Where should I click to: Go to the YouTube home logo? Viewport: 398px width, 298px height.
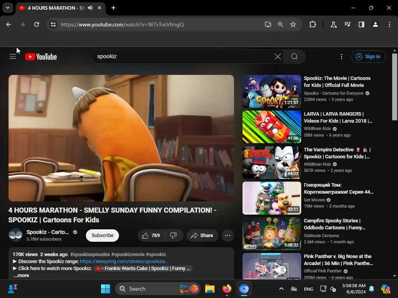(x=41, y=57)
